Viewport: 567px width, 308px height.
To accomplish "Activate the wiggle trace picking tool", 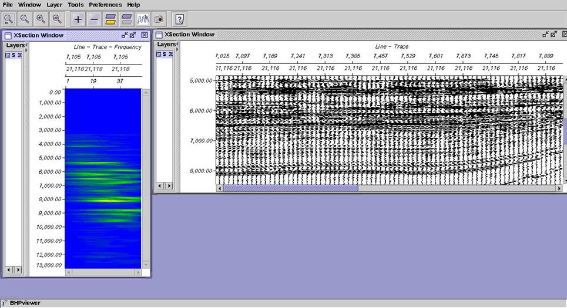I will 143,19.
